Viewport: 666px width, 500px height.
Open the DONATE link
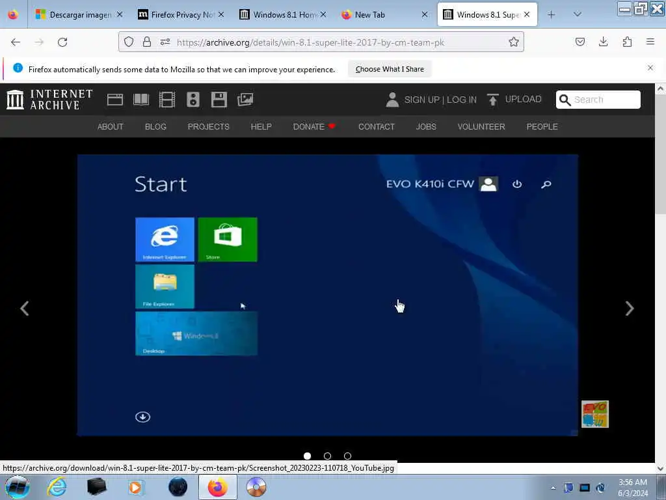coord(314,127)
